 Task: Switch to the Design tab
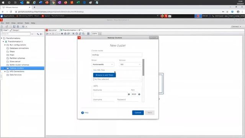click(x=14, y=30)
